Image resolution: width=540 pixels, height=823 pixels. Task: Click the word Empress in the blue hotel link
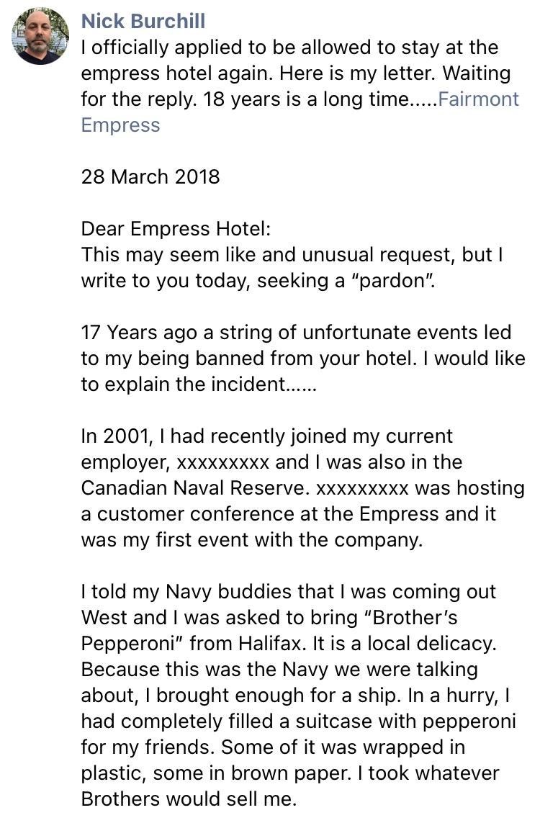[120, 125]
